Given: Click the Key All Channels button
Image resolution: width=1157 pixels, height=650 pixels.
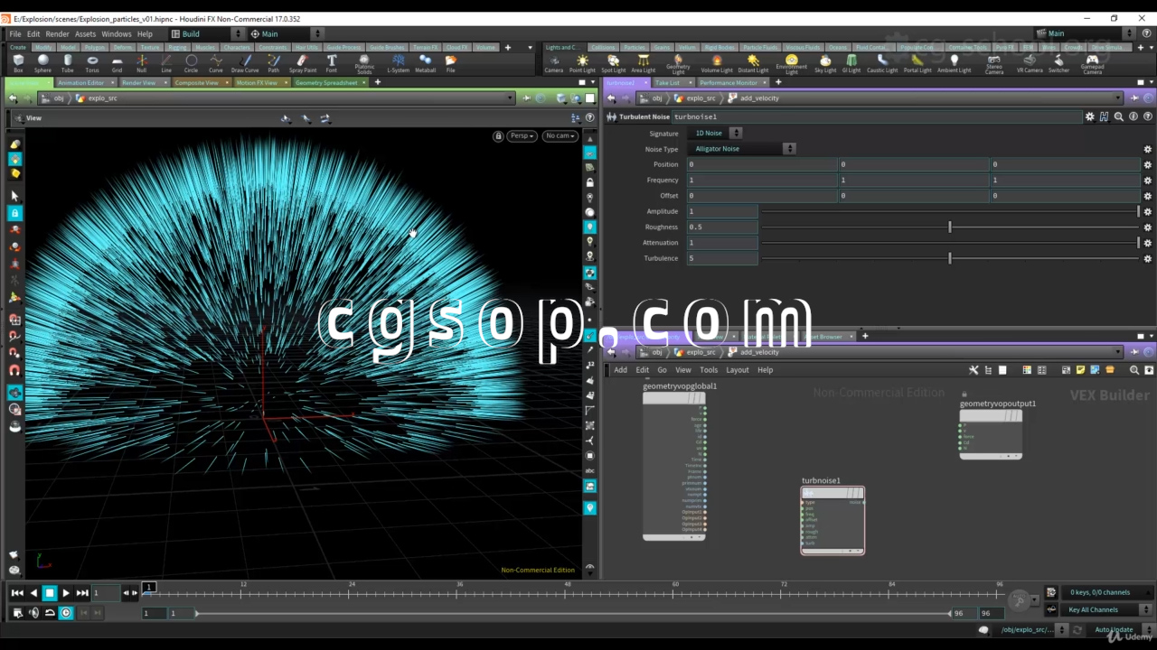Looking at the screenshot, I should point(1093,610).
